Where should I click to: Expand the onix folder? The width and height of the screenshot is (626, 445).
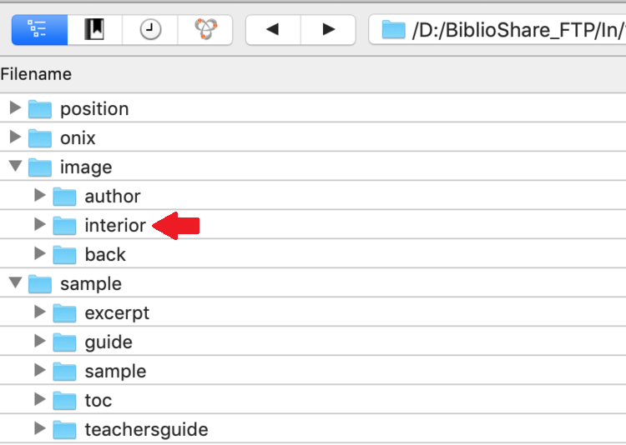click(x=15, y=137)
